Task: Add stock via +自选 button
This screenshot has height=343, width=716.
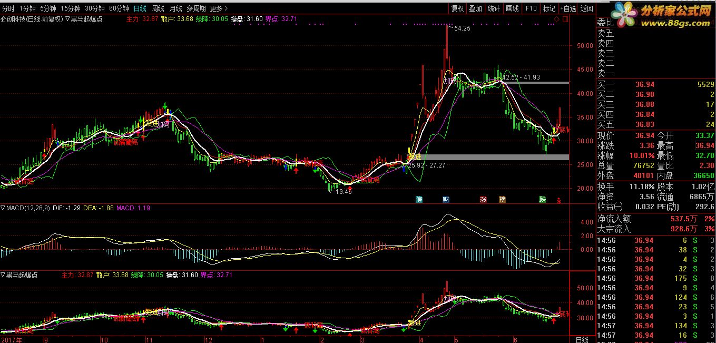Action: 568,8
